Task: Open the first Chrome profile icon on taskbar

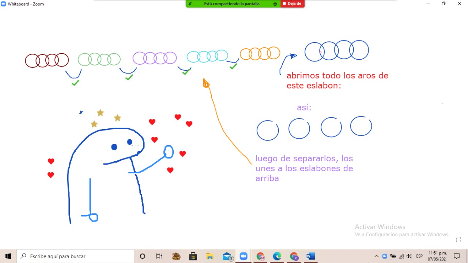Action: (x=260, y=256)
